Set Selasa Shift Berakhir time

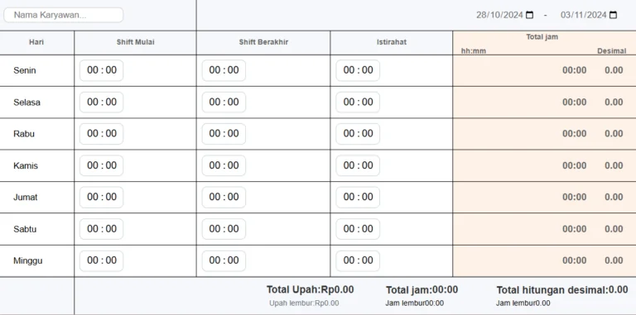coord(224,102)
